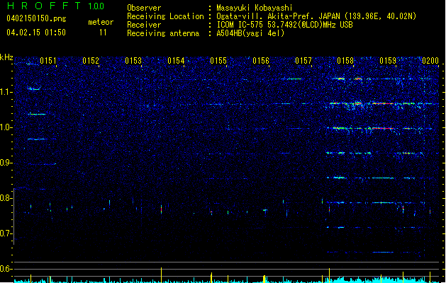
Task: Click the curved echo near 1.1 kHz at 0151
Action: 34,88
